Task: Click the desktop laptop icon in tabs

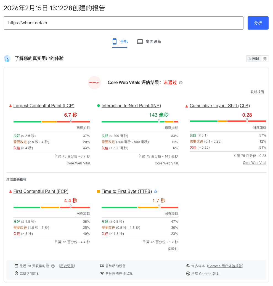Action: 140,41
